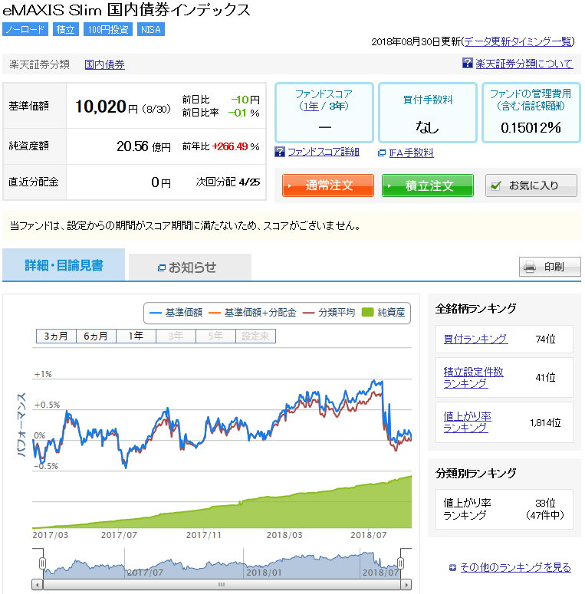This screenshot has width=585, height=594.
Task: Toggle the 純資産 green legend swatch
Action: tap(367, 313)
